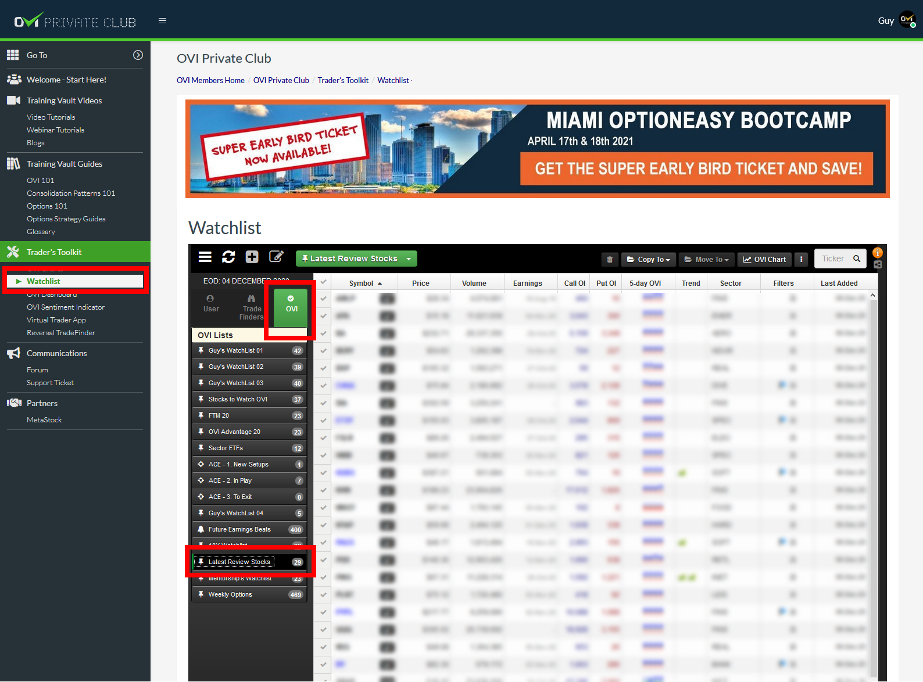Switch to the User lists tab
Viewport: 923px width, 682px height.
click(x=211, y=304)
